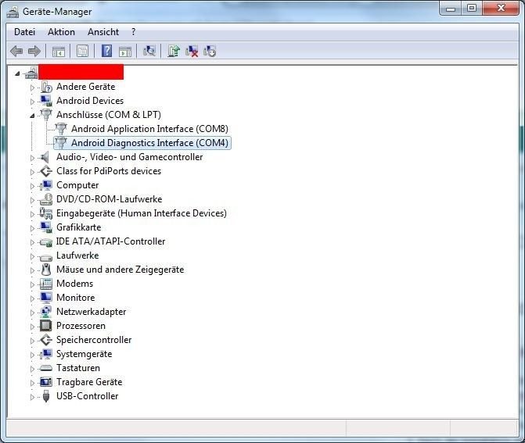This screenshot has height=443, width=525.
Task: Expand Audio-, Video- und Gamecontroller node
Action: pos(32,158)
